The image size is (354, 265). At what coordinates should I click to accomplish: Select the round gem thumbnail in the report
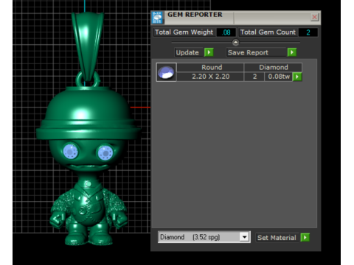click(167, 72)
